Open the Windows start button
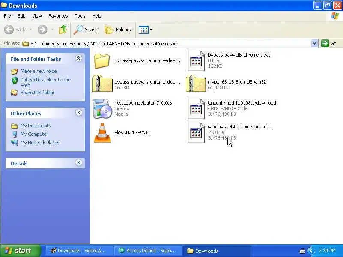The width and height of the screenshot is (343, 257). click(21, 251)
